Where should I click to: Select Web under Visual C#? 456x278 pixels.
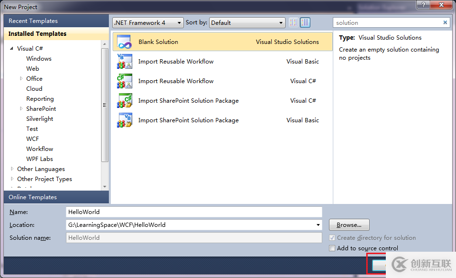(32, 69)
